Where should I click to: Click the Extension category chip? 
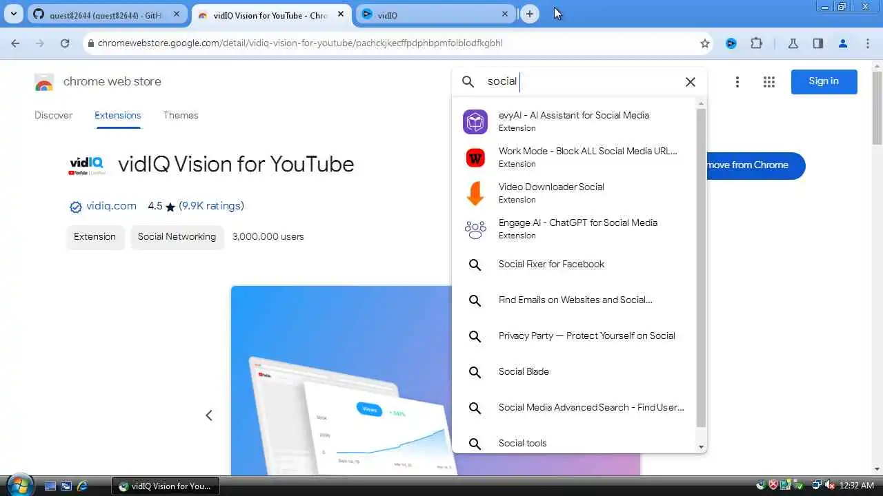click(x=95, y=236)
